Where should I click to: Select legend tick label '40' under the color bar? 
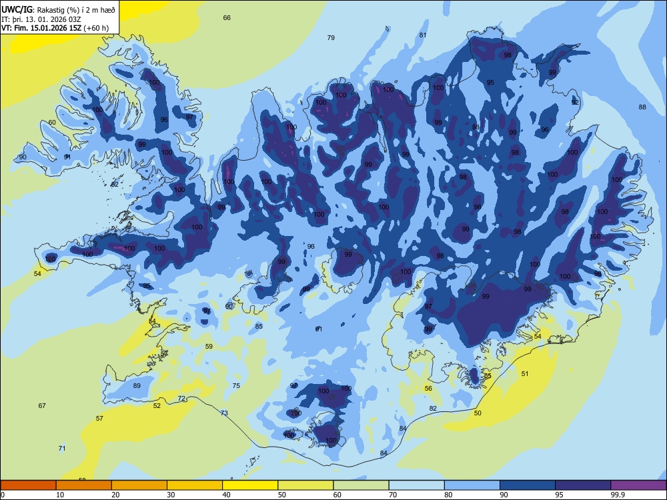(226, 495)
